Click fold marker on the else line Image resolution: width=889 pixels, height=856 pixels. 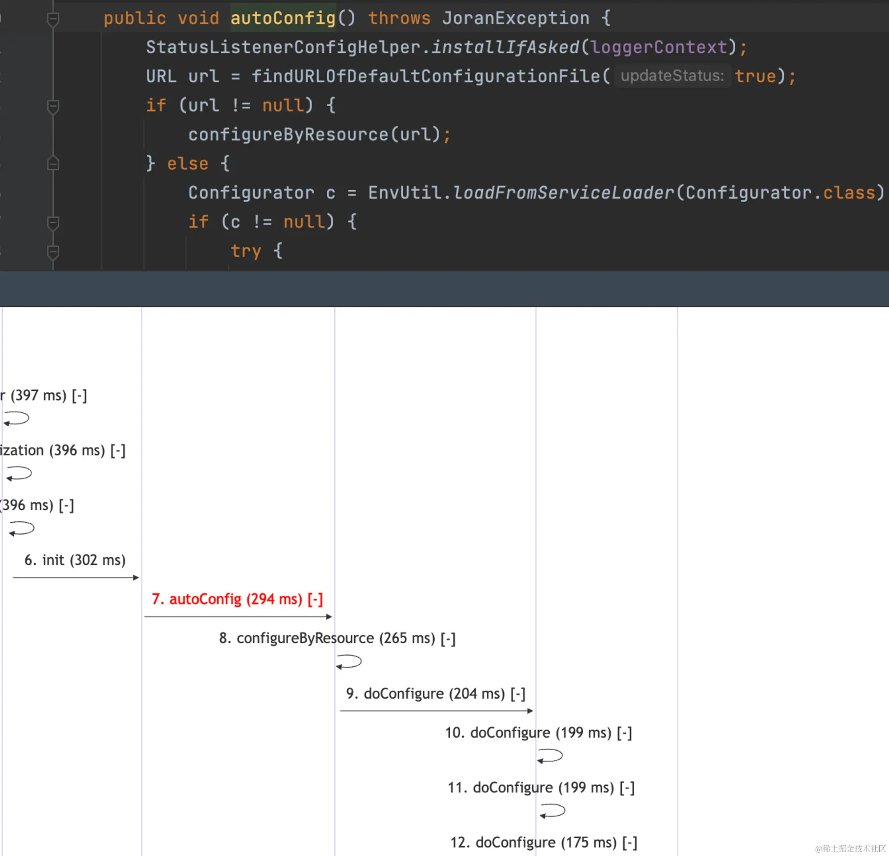pos(53,163)
